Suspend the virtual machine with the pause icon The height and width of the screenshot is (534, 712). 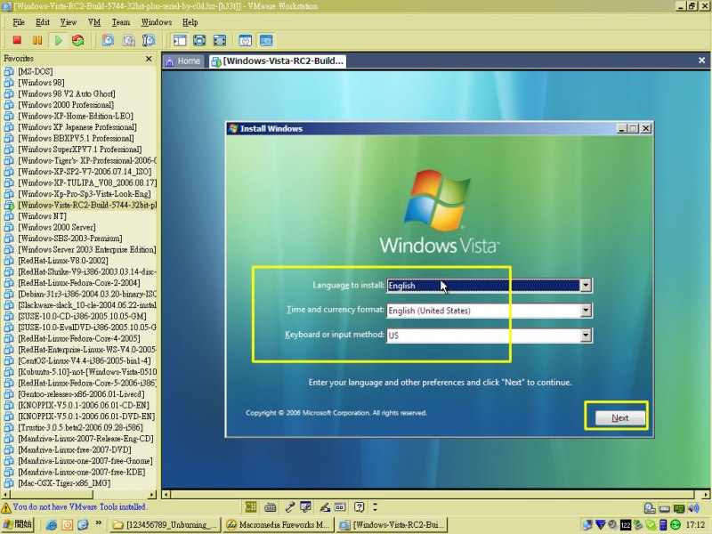click(x=37, y=40)
